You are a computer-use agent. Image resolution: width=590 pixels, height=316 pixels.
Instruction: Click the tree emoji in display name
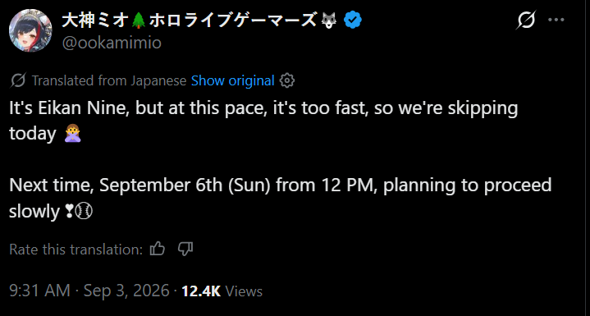pyautogui.click(x=139, y=21)
